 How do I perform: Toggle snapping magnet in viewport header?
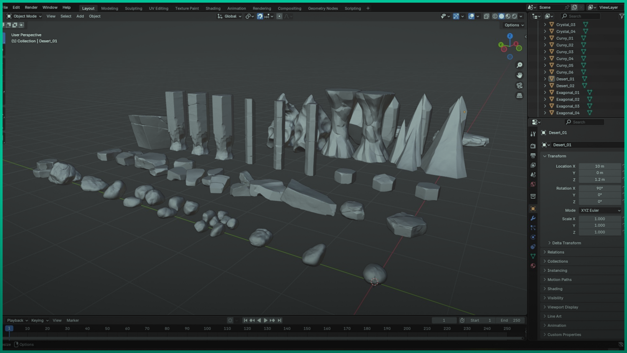pos(260,16)
